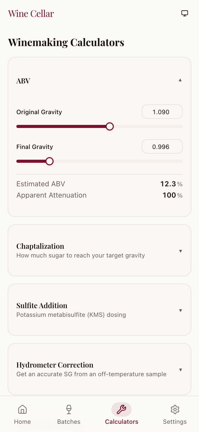
Task: Click the Original Gravity value field
Action: 162,112
